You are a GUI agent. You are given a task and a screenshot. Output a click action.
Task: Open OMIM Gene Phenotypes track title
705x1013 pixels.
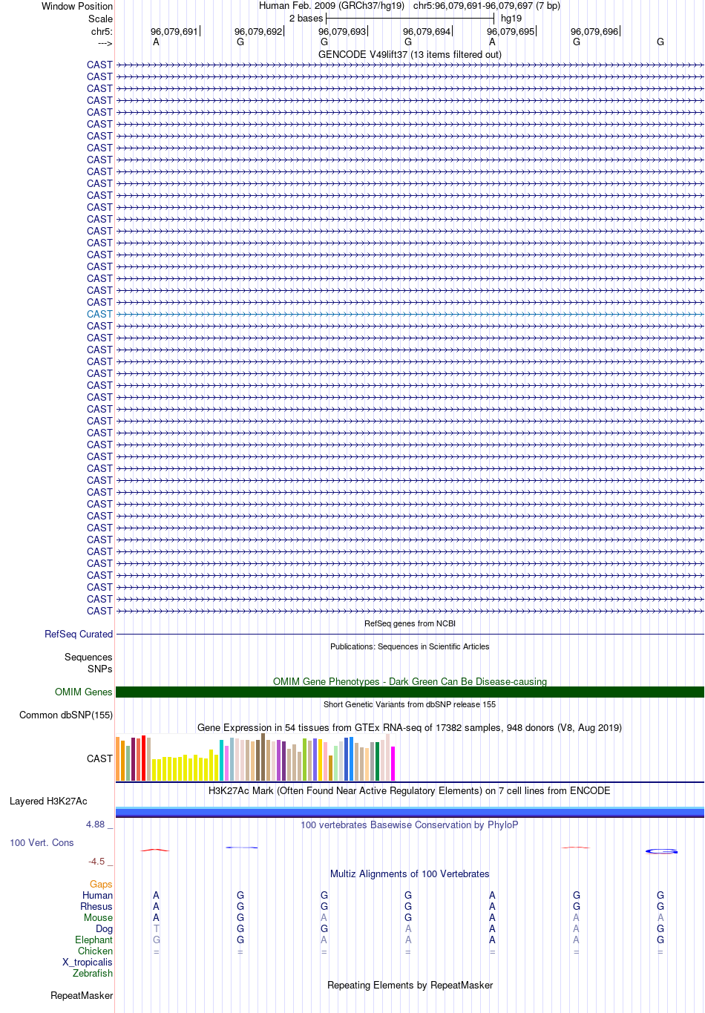point(410,681)
